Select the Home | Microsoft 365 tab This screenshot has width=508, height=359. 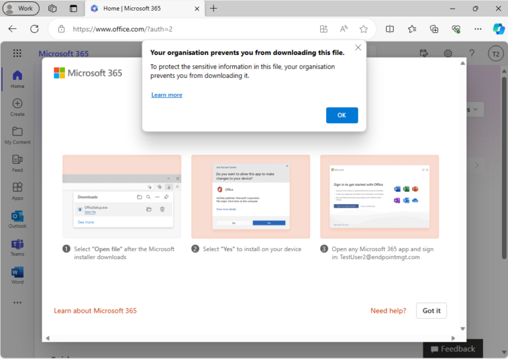(145, 9)
